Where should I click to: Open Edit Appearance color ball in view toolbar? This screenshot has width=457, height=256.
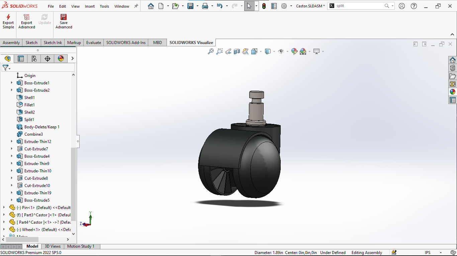coord(294,51)
